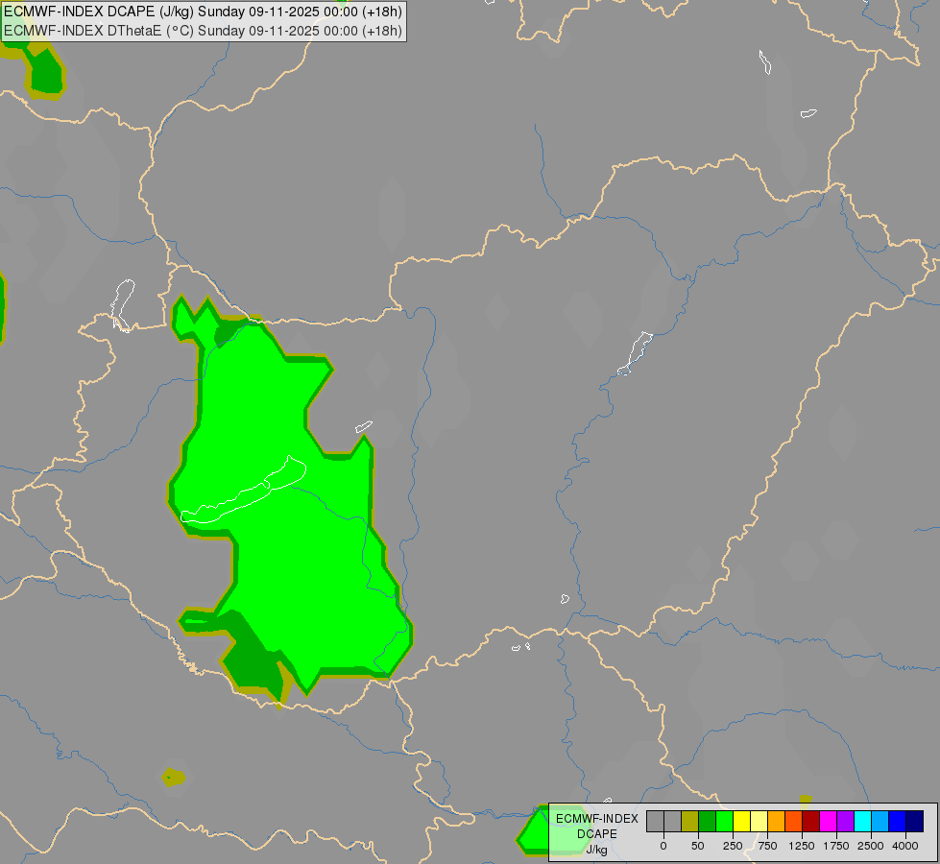Screen dimensions: 940x864
Task: Select the cyan legend swatch
Action: click(x=862, y=821)
